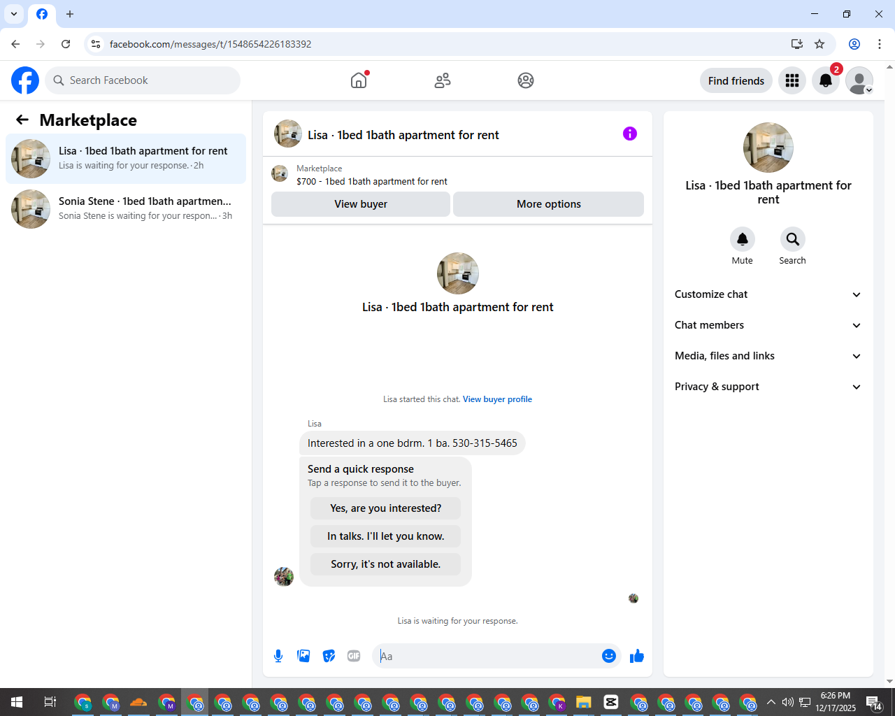Open Windows notification center
Image resolution: width=895 pixels, height=716 pixels.
click(874, 702)
